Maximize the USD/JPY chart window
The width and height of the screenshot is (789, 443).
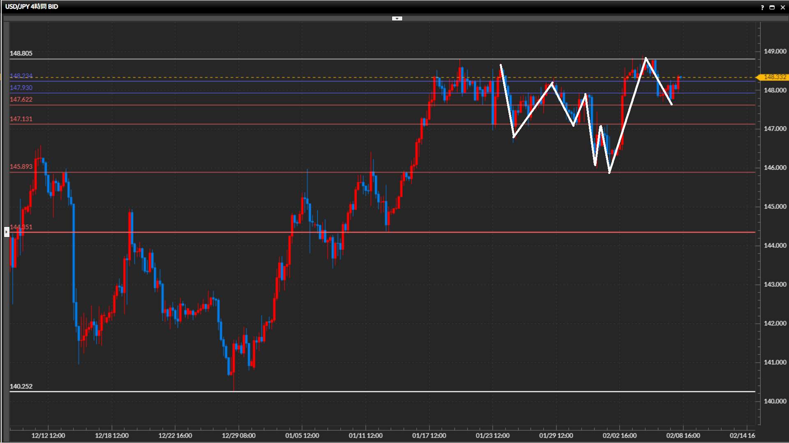pos(772,7)
